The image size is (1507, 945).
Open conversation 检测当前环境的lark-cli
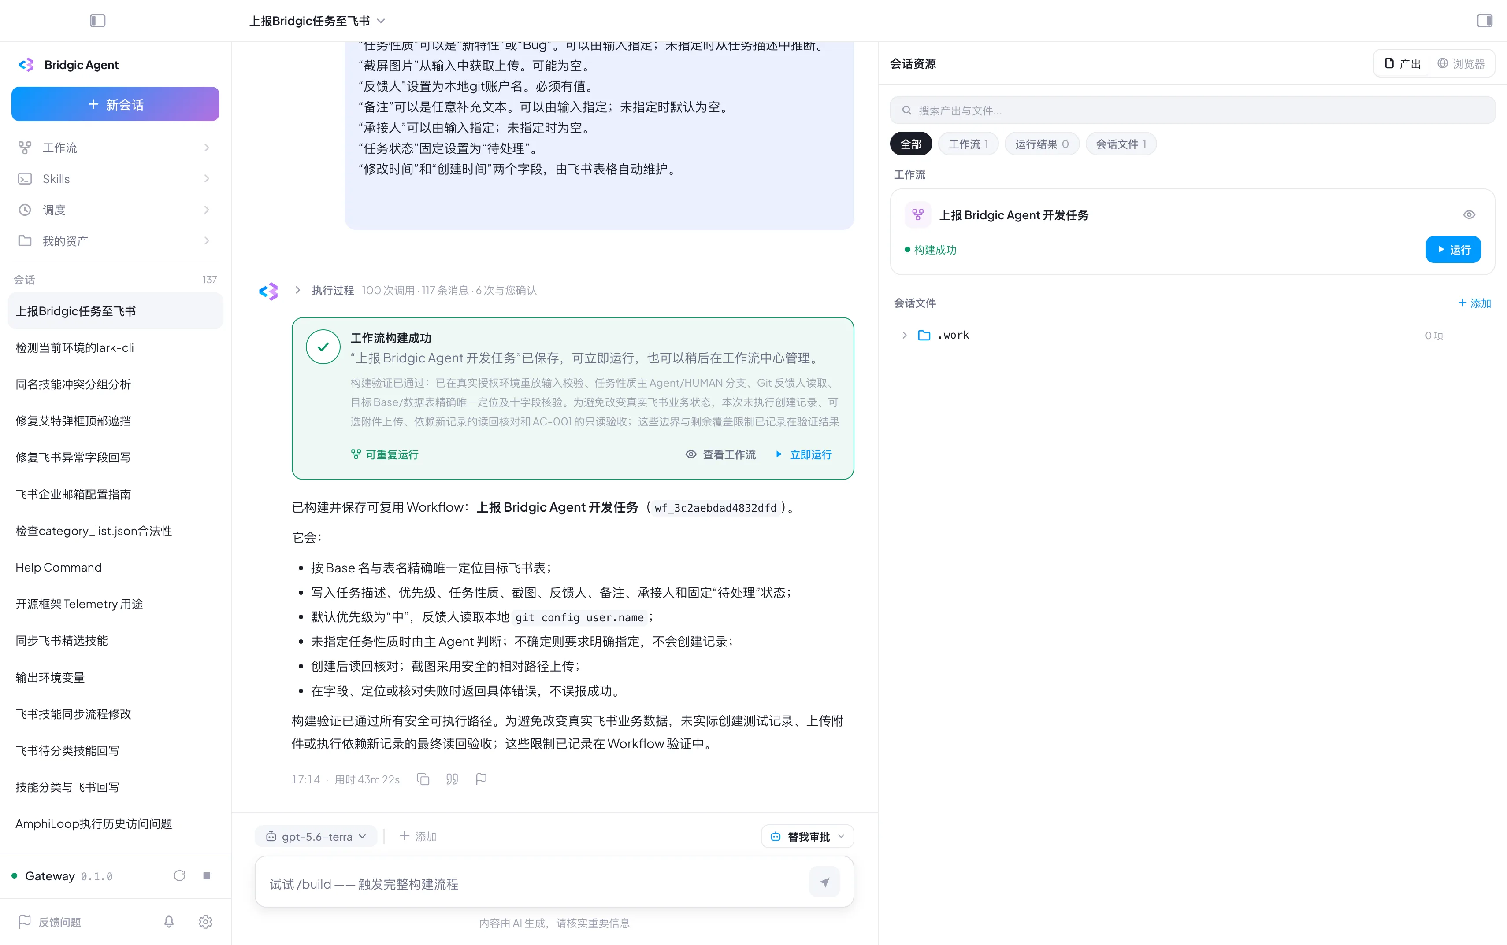tap(115, 348)
